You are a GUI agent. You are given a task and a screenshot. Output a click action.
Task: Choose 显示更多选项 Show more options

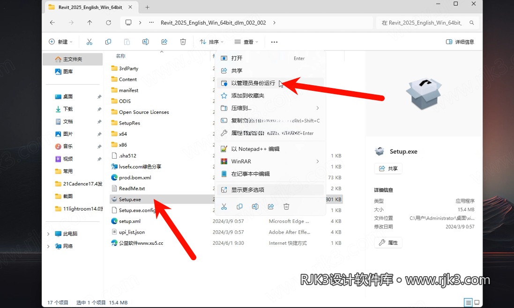[x=270, y=190]
